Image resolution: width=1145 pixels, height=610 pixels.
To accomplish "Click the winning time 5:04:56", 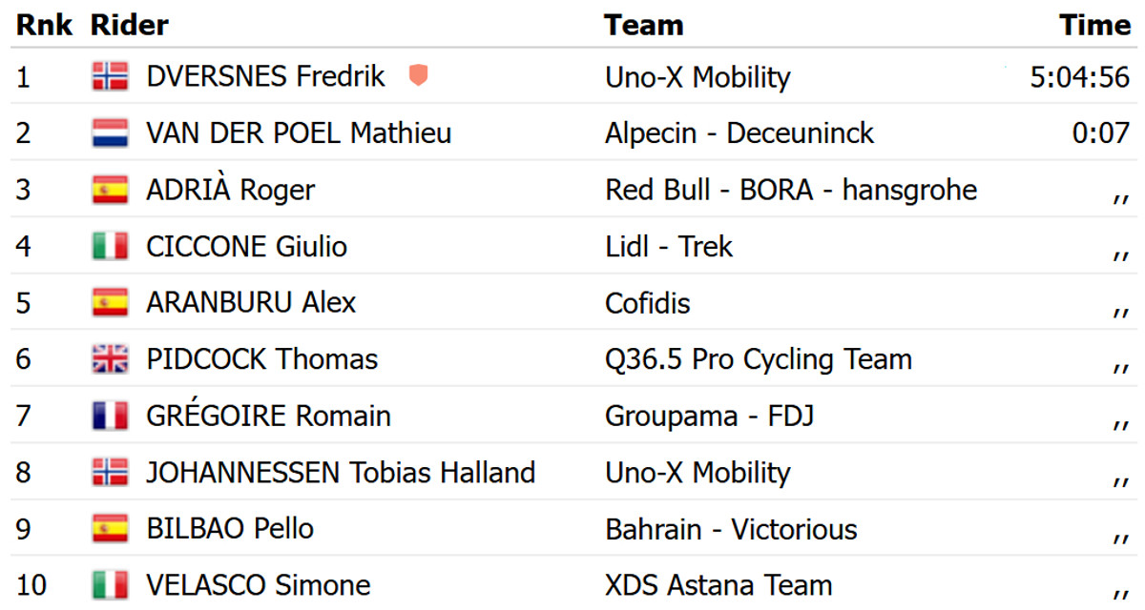I will (x=1079, y=77).
